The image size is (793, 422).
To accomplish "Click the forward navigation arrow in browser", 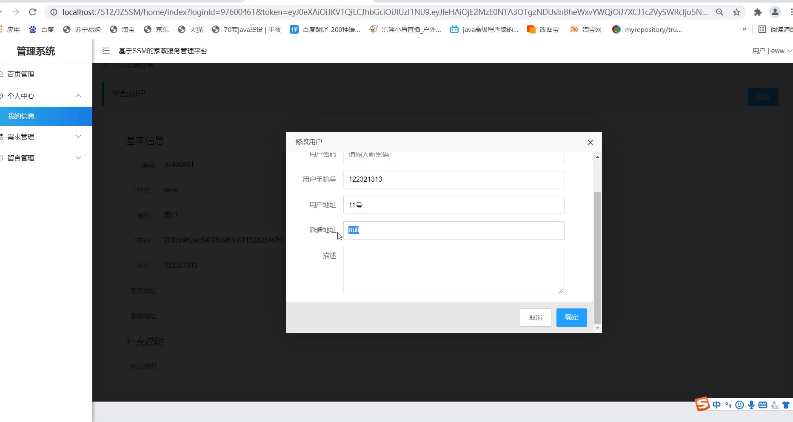I will (15, 12).
